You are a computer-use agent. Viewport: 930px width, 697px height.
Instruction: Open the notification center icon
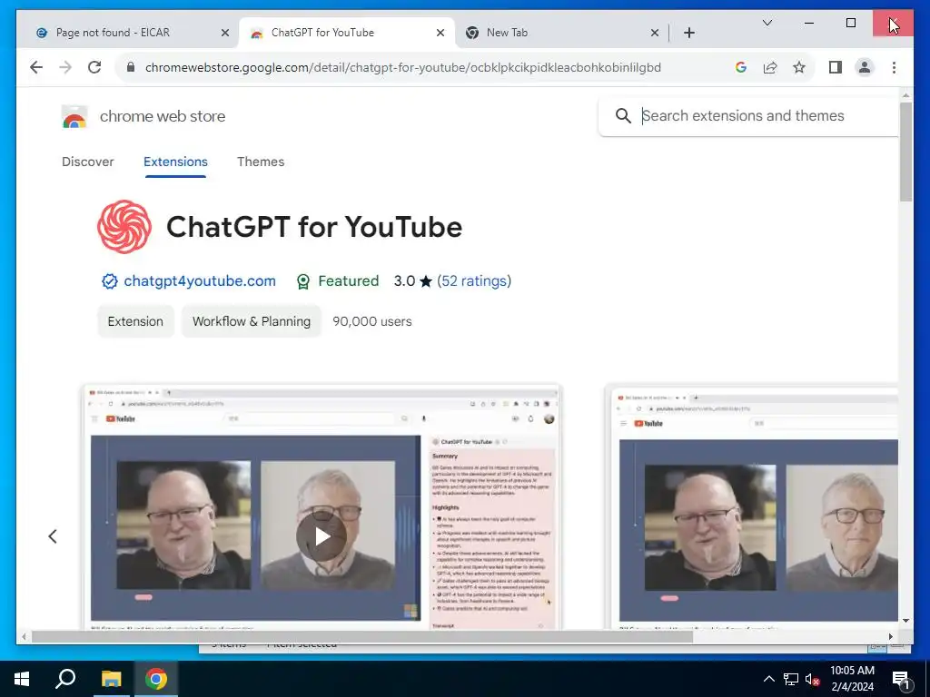point(902,679)
